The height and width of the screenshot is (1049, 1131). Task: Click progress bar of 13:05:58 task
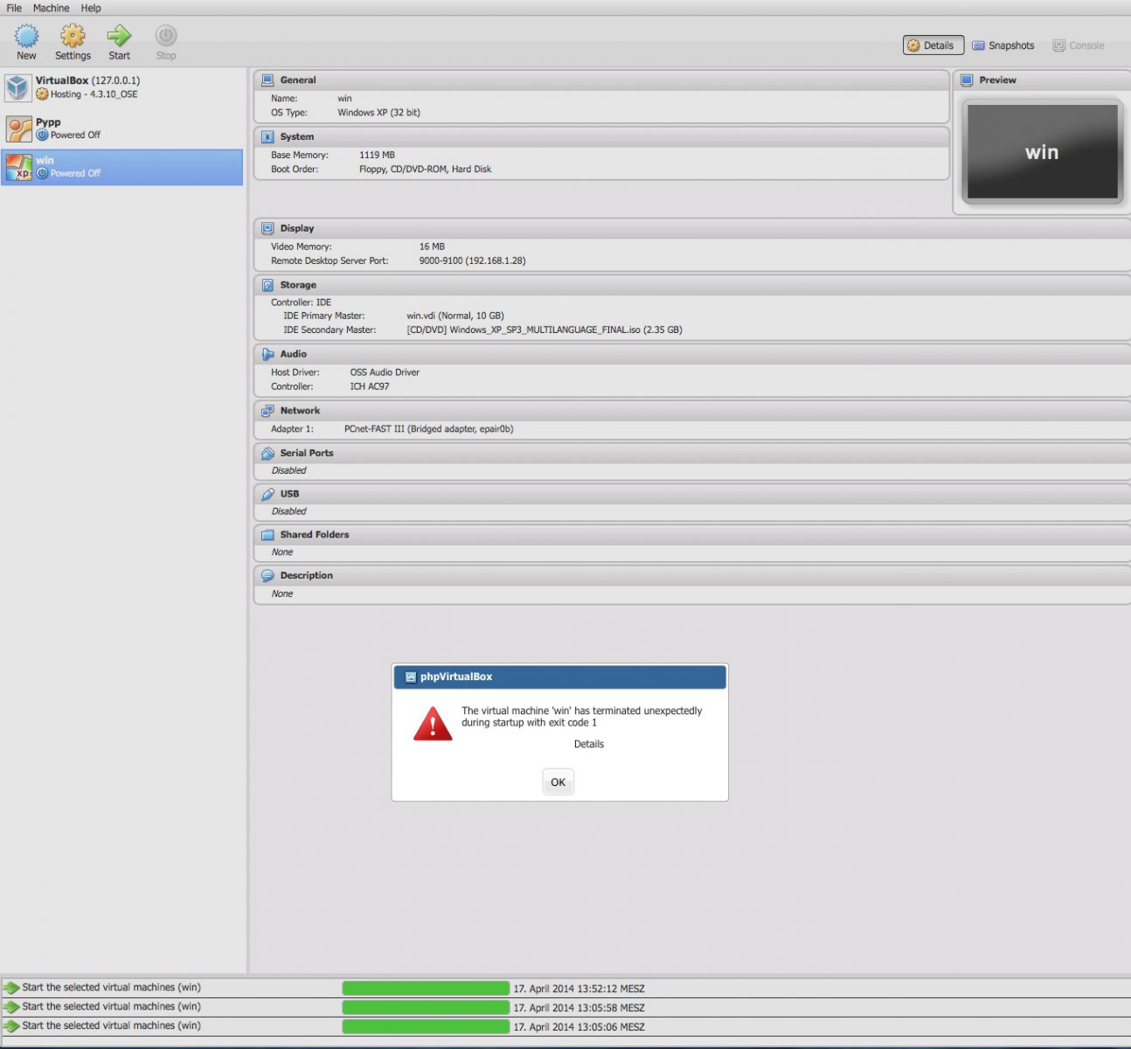426,1007
